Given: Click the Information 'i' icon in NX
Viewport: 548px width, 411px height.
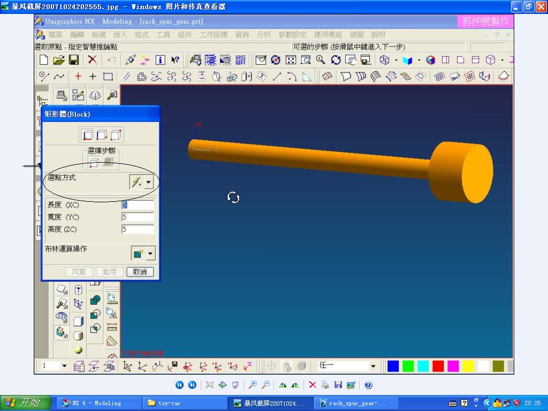Looking at the screenshot, I should 160,60.
